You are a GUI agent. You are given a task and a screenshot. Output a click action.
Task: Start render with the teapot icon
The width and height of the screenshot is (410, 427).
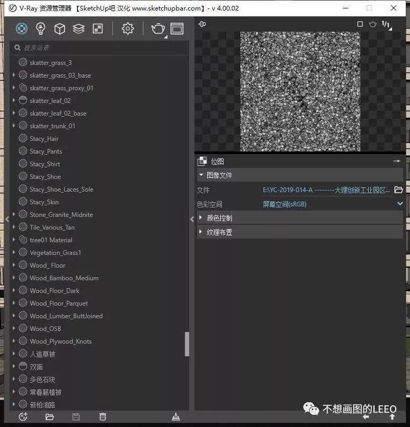[x=158, y=29]
